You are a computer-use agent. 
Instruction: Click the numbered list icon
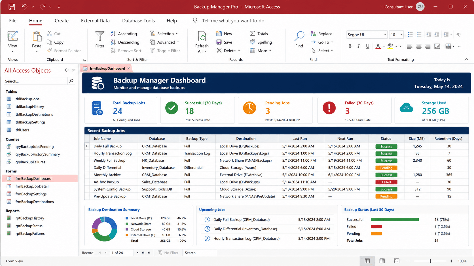[x=419, y=34]
